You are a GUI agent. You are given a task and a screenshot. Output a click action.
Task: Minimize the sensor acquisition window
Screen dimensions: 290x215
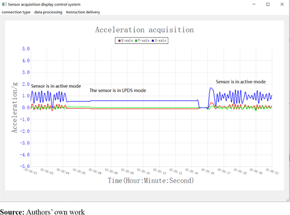(x=254, y=4)
